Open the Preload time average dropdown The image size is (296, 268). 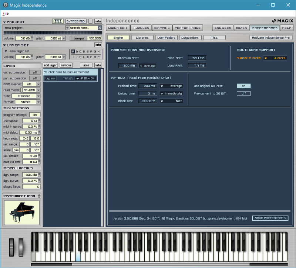click(171, 86)
